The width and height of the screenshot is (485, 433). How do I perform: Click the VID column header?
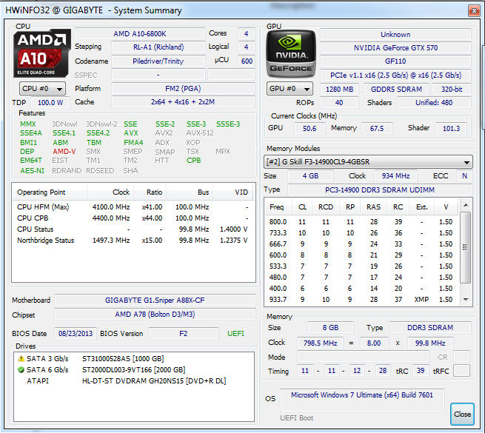tap(233, 192)
